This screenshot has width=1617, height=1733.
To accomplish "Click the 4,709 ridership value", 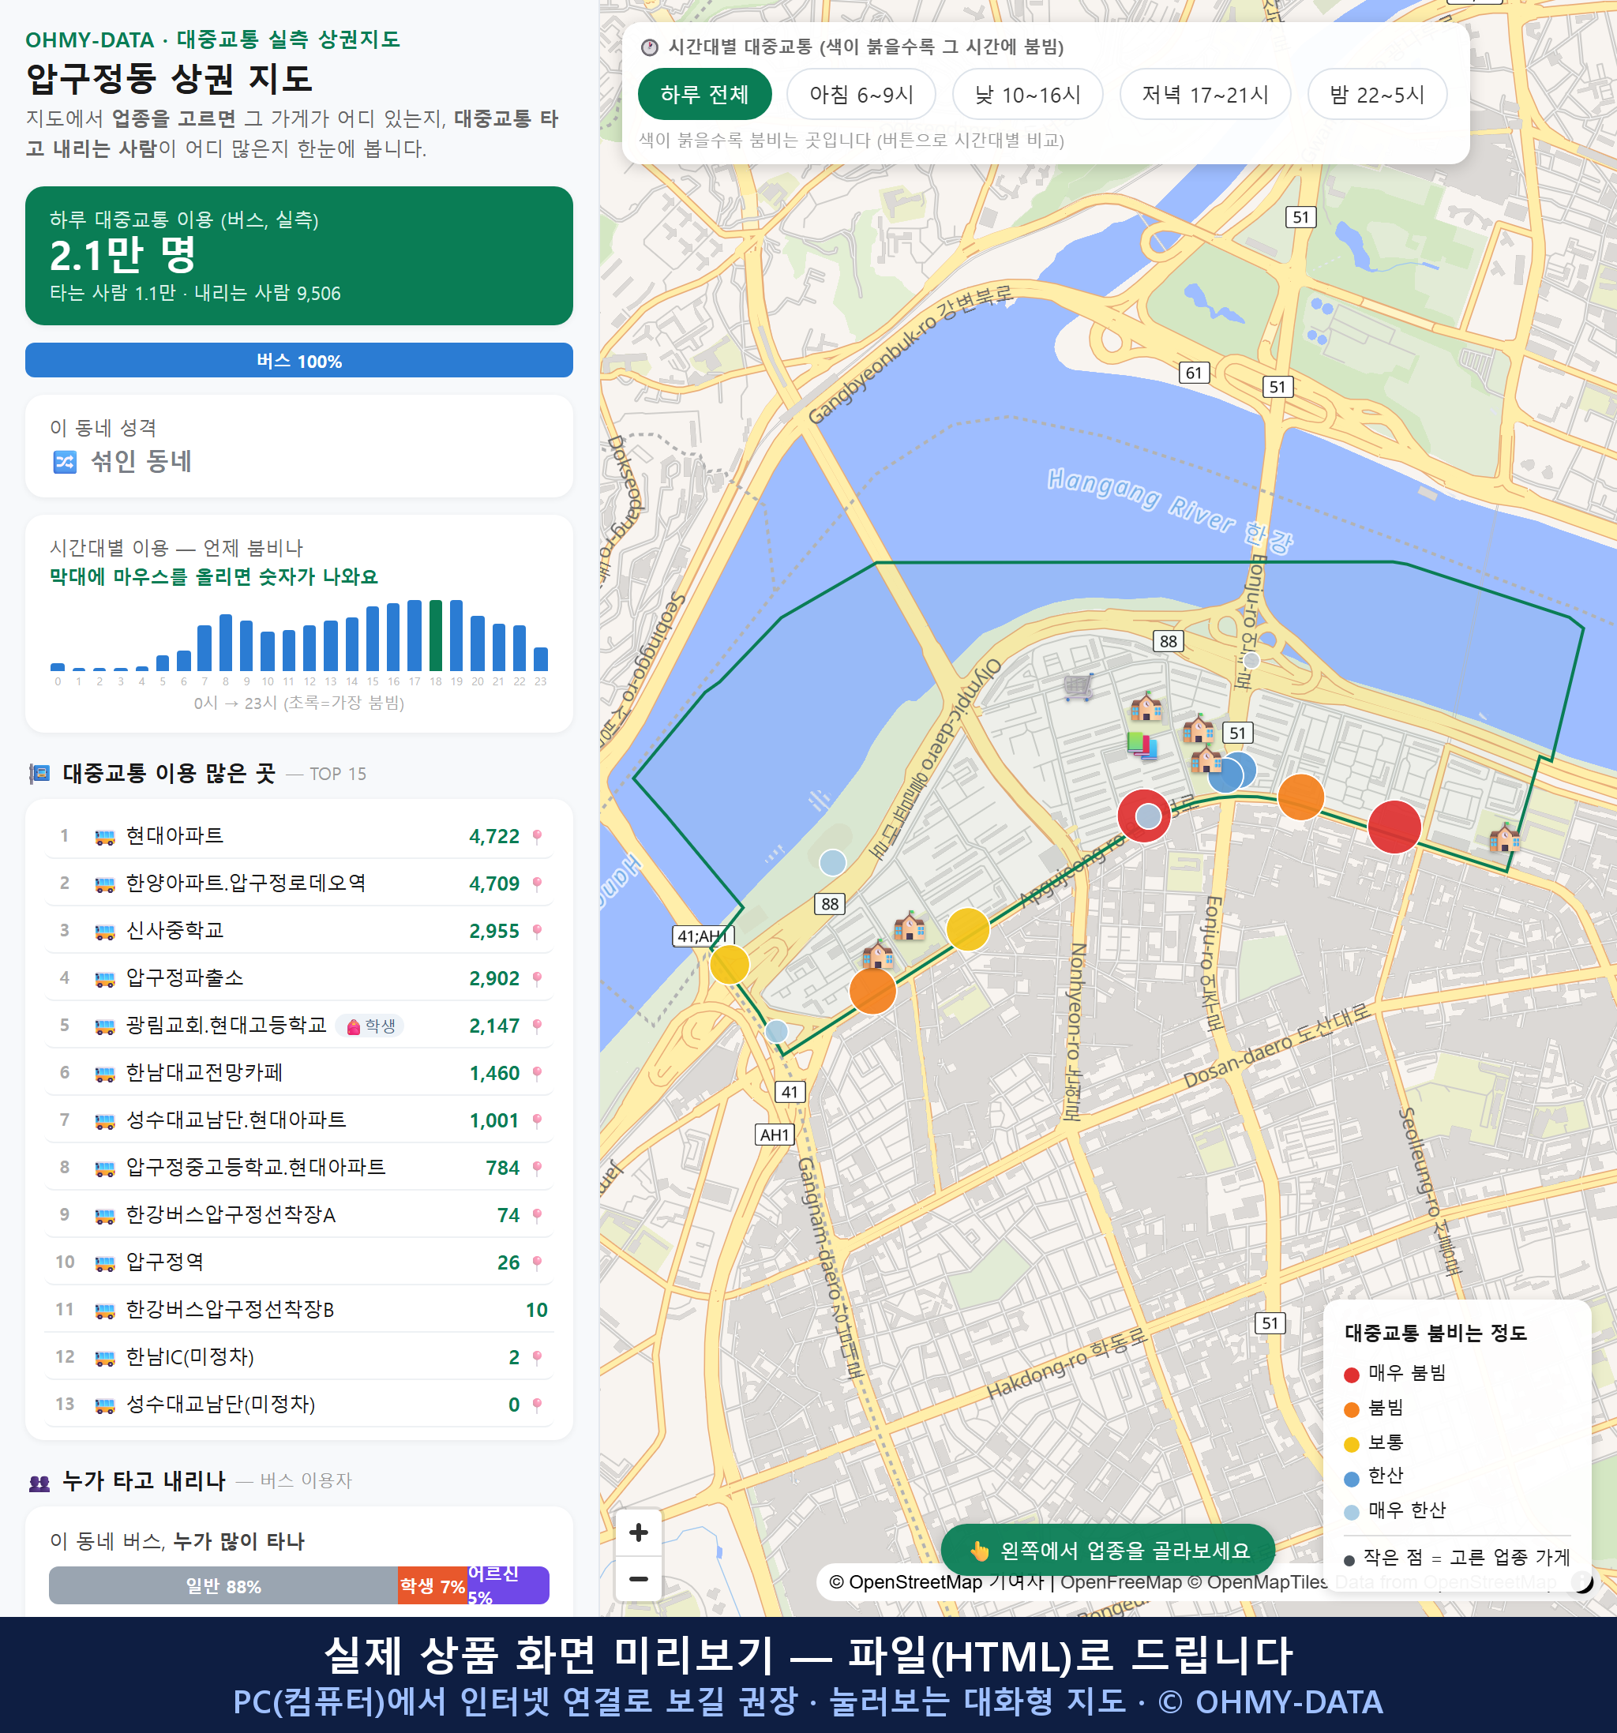I will pos(494,884).
